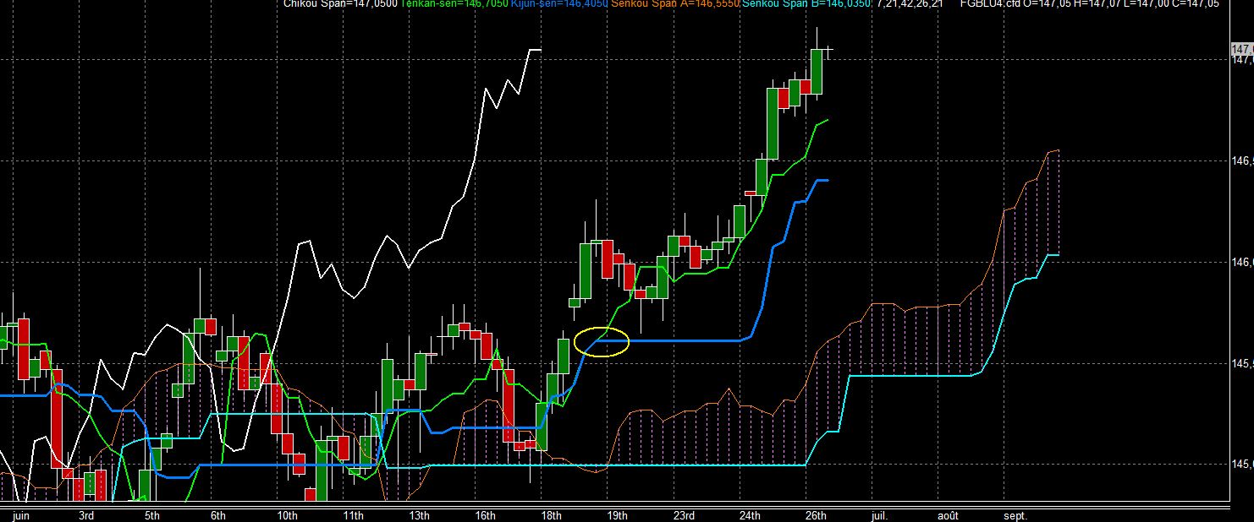Click the juil. date axis label
1254x522 pixels.
(881, 515)
